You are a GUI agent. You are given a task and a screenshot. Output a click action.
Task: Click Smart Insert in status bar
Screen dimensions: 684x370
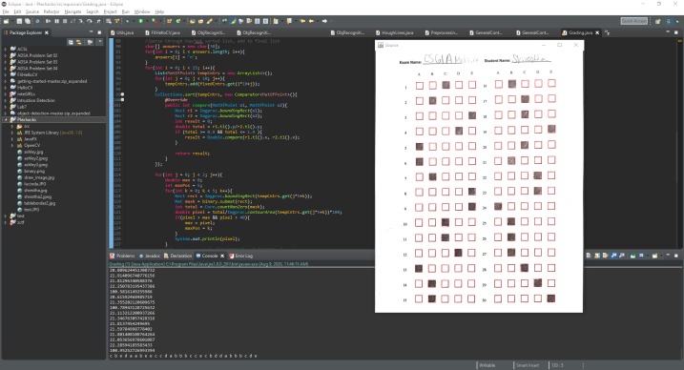pos(528,365)
